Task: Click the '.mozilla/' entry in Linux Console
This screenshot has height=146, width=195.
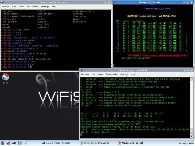Action: [43, 24]
